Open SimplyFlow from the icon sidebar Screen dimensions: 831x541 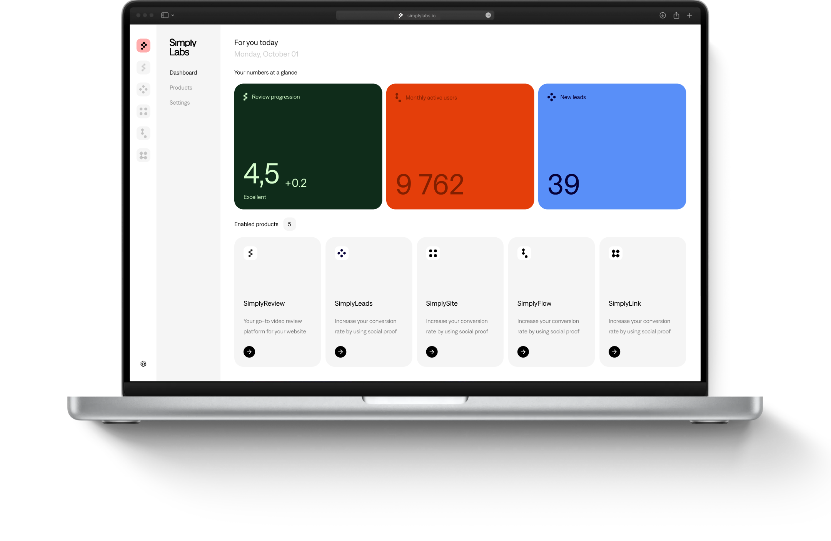point(144,133)
